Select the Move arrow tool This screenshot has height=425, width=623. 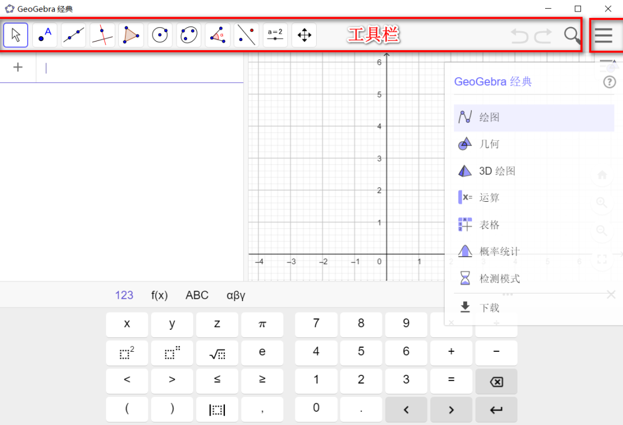pos(16,35)
